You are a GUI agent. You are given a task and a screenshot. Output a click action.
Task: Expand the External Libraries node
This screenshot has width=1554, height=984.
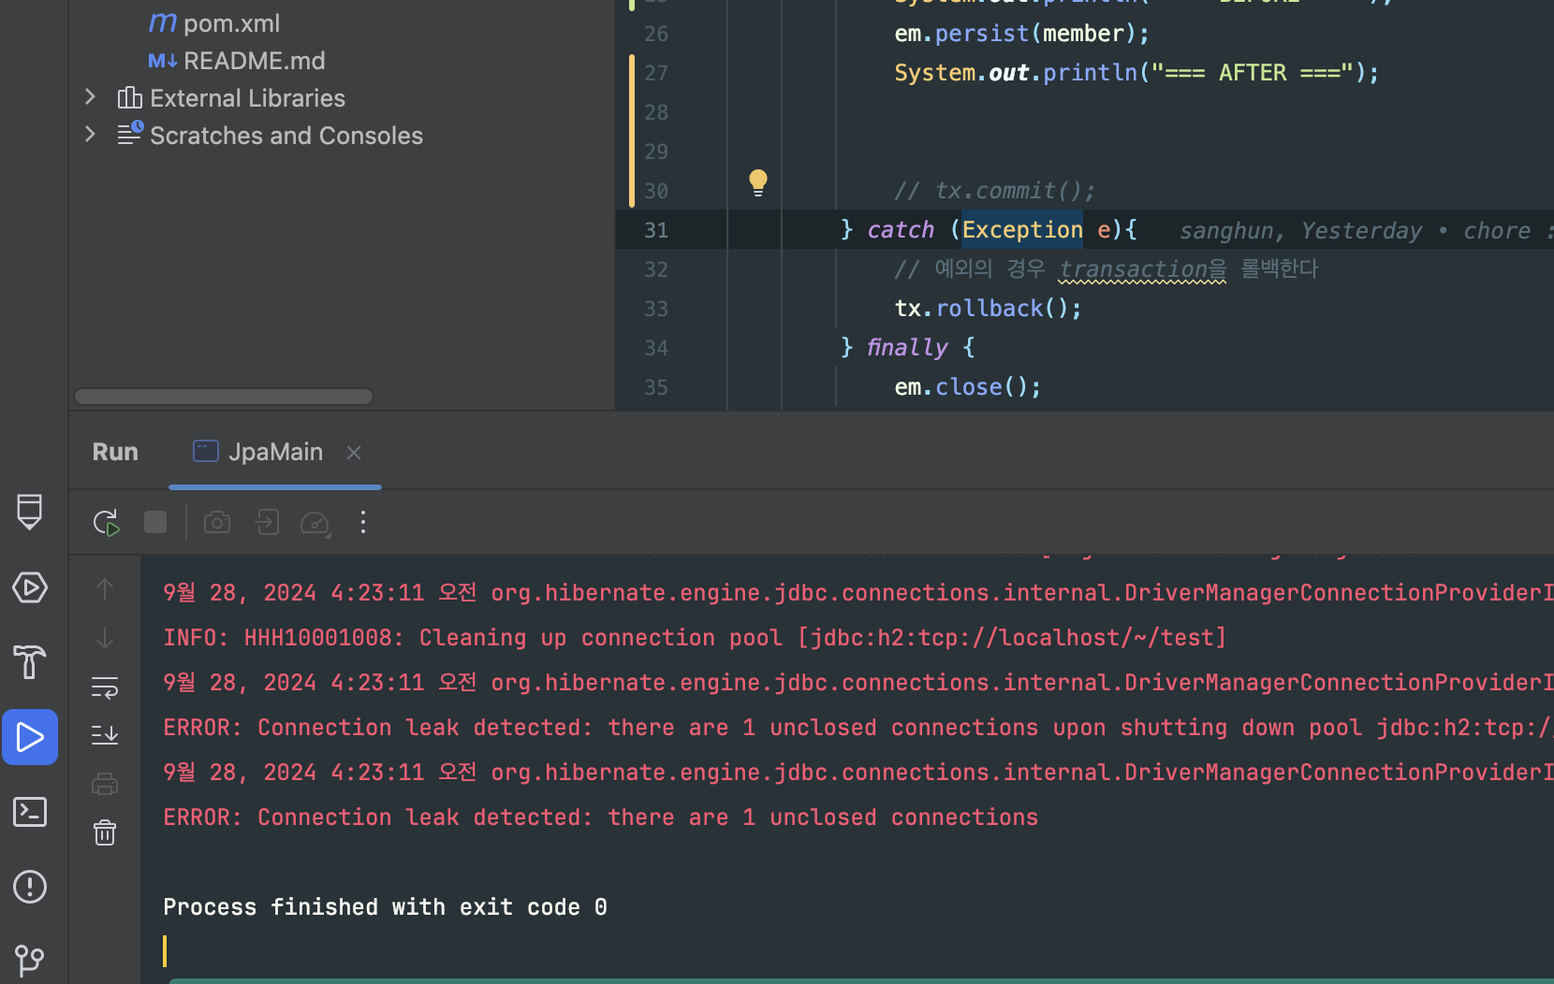coord(90,97)
